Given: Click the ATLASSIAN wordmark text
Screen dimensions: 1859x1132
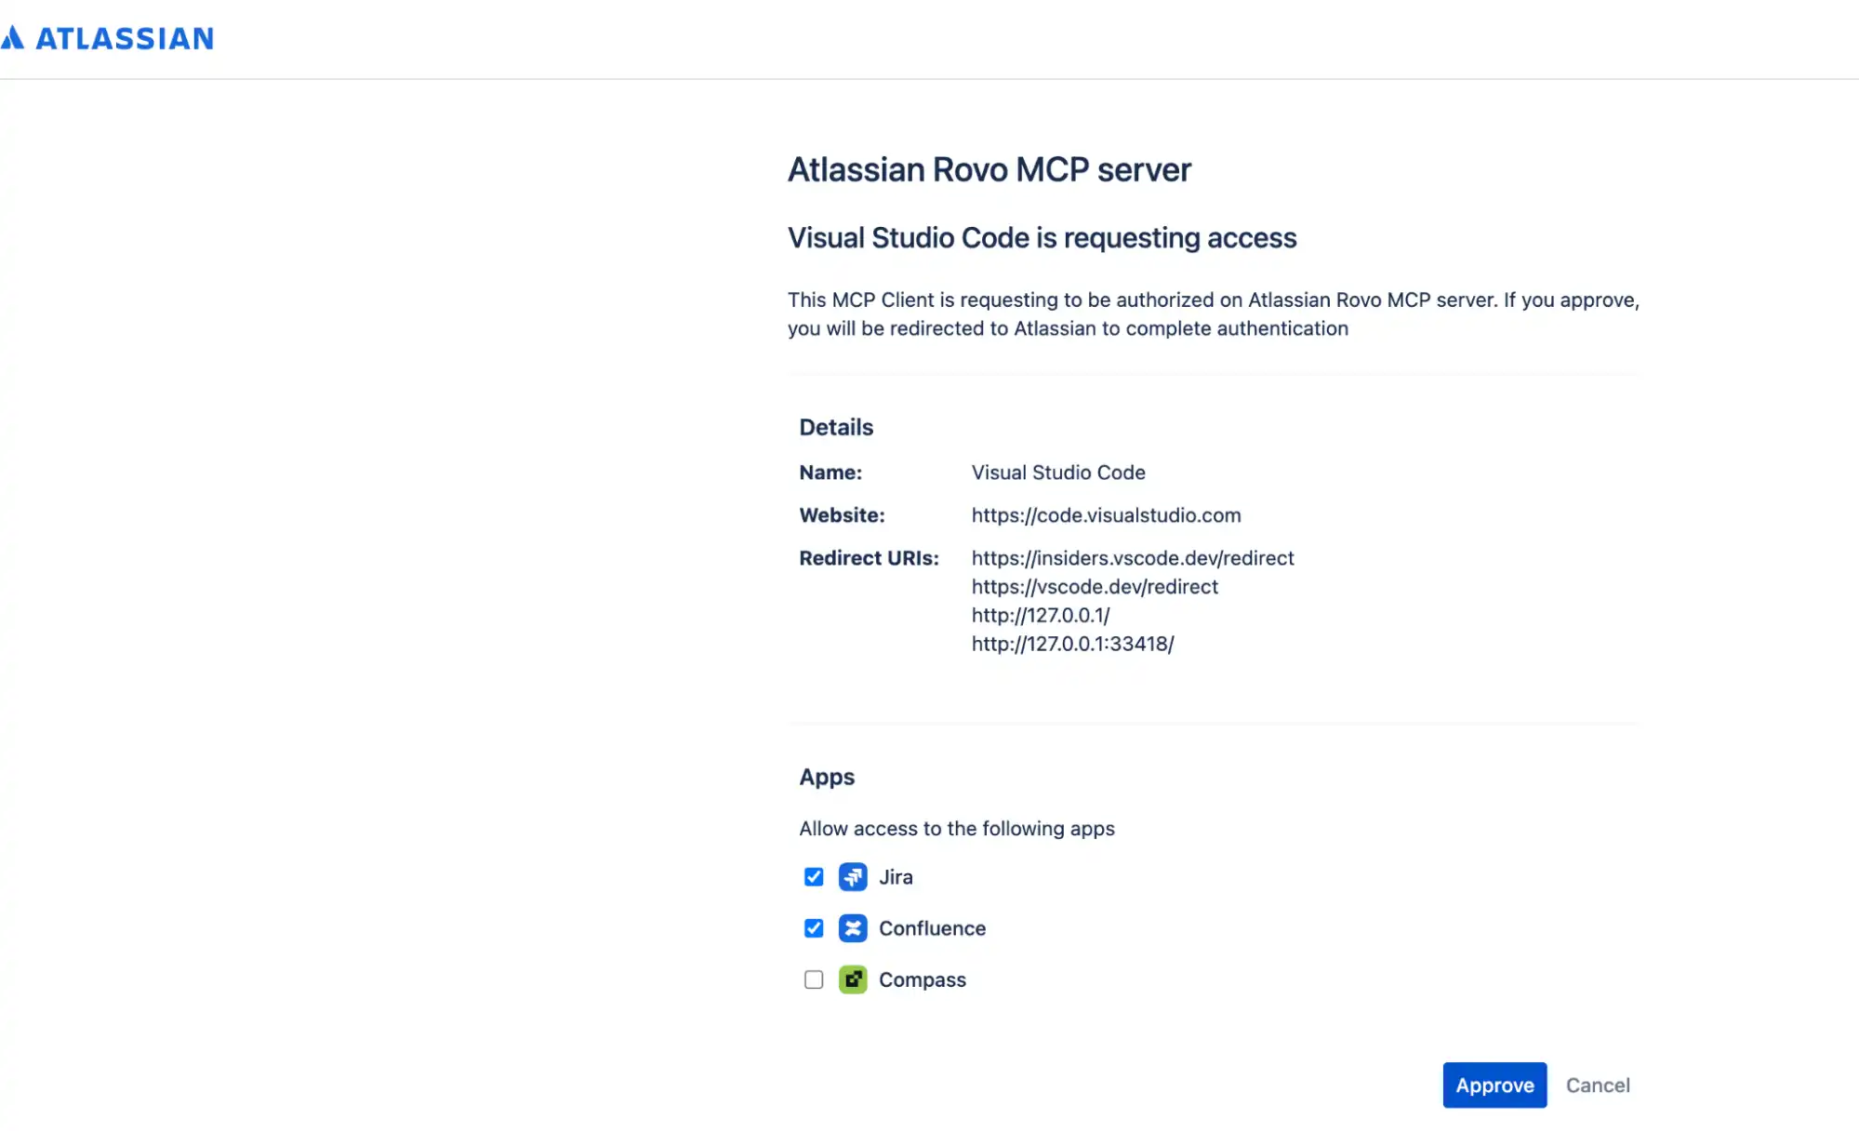Looking at the screenshot, I should pos(125,38).
